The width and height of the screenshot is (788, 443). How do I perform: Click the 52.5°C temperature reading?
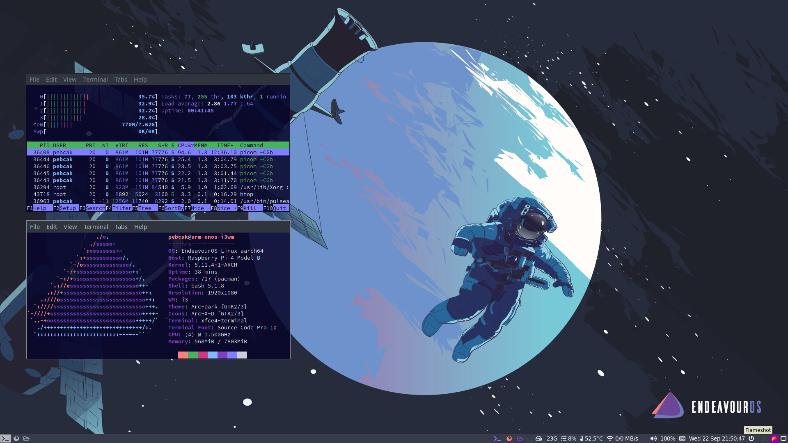[594, 438]
